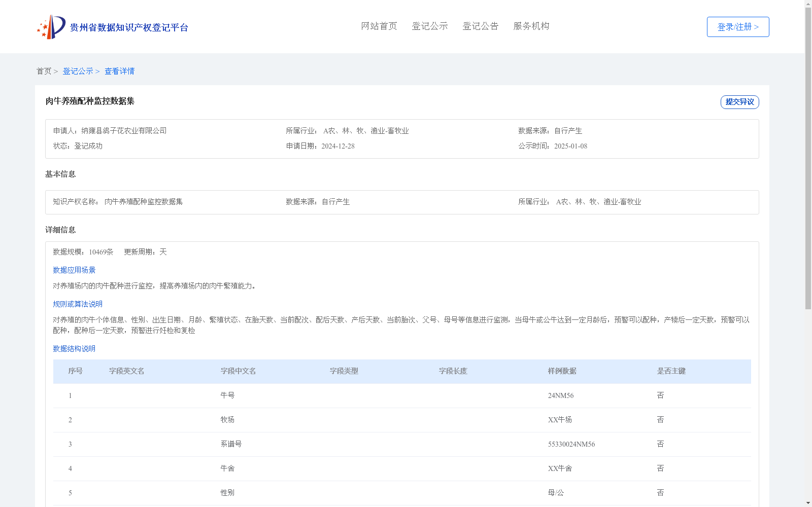Click the 牛号 table cell
The height and width of the screenshot is (507, 812).
point(227,395)
